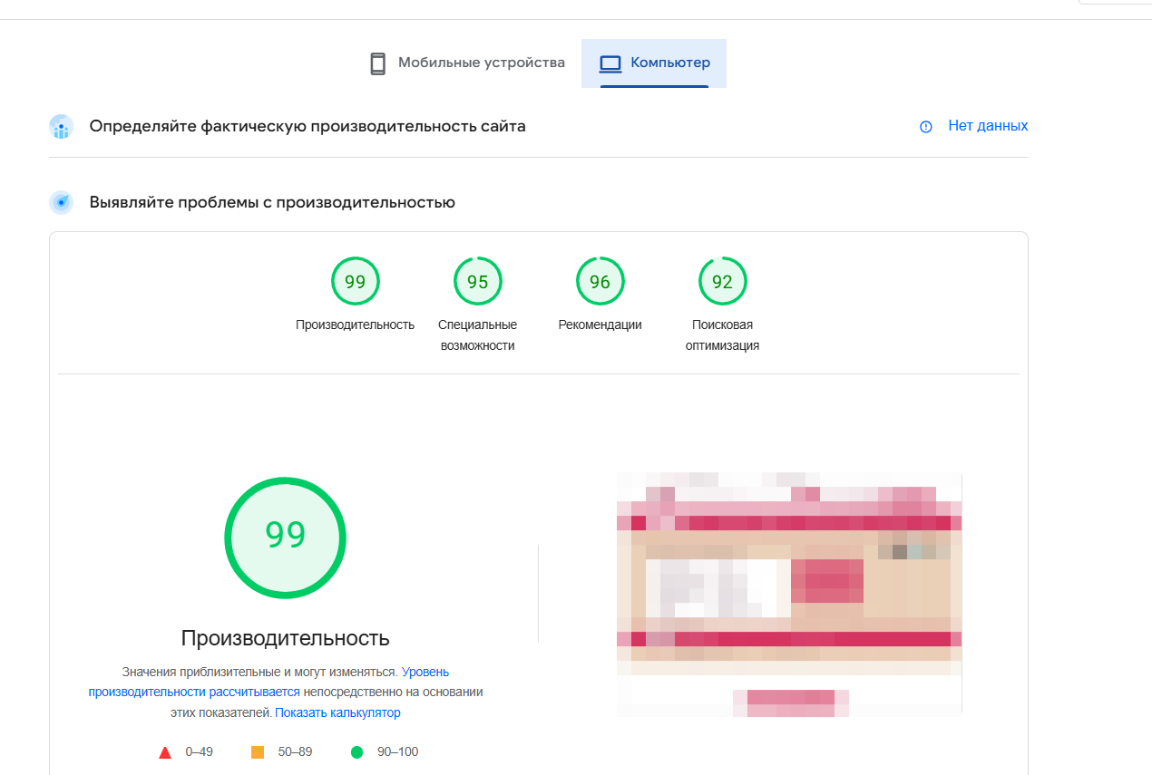Switch to the Мобильные устройства tab
Viewport: 1152px width, 775px height.
pos(467,63)
